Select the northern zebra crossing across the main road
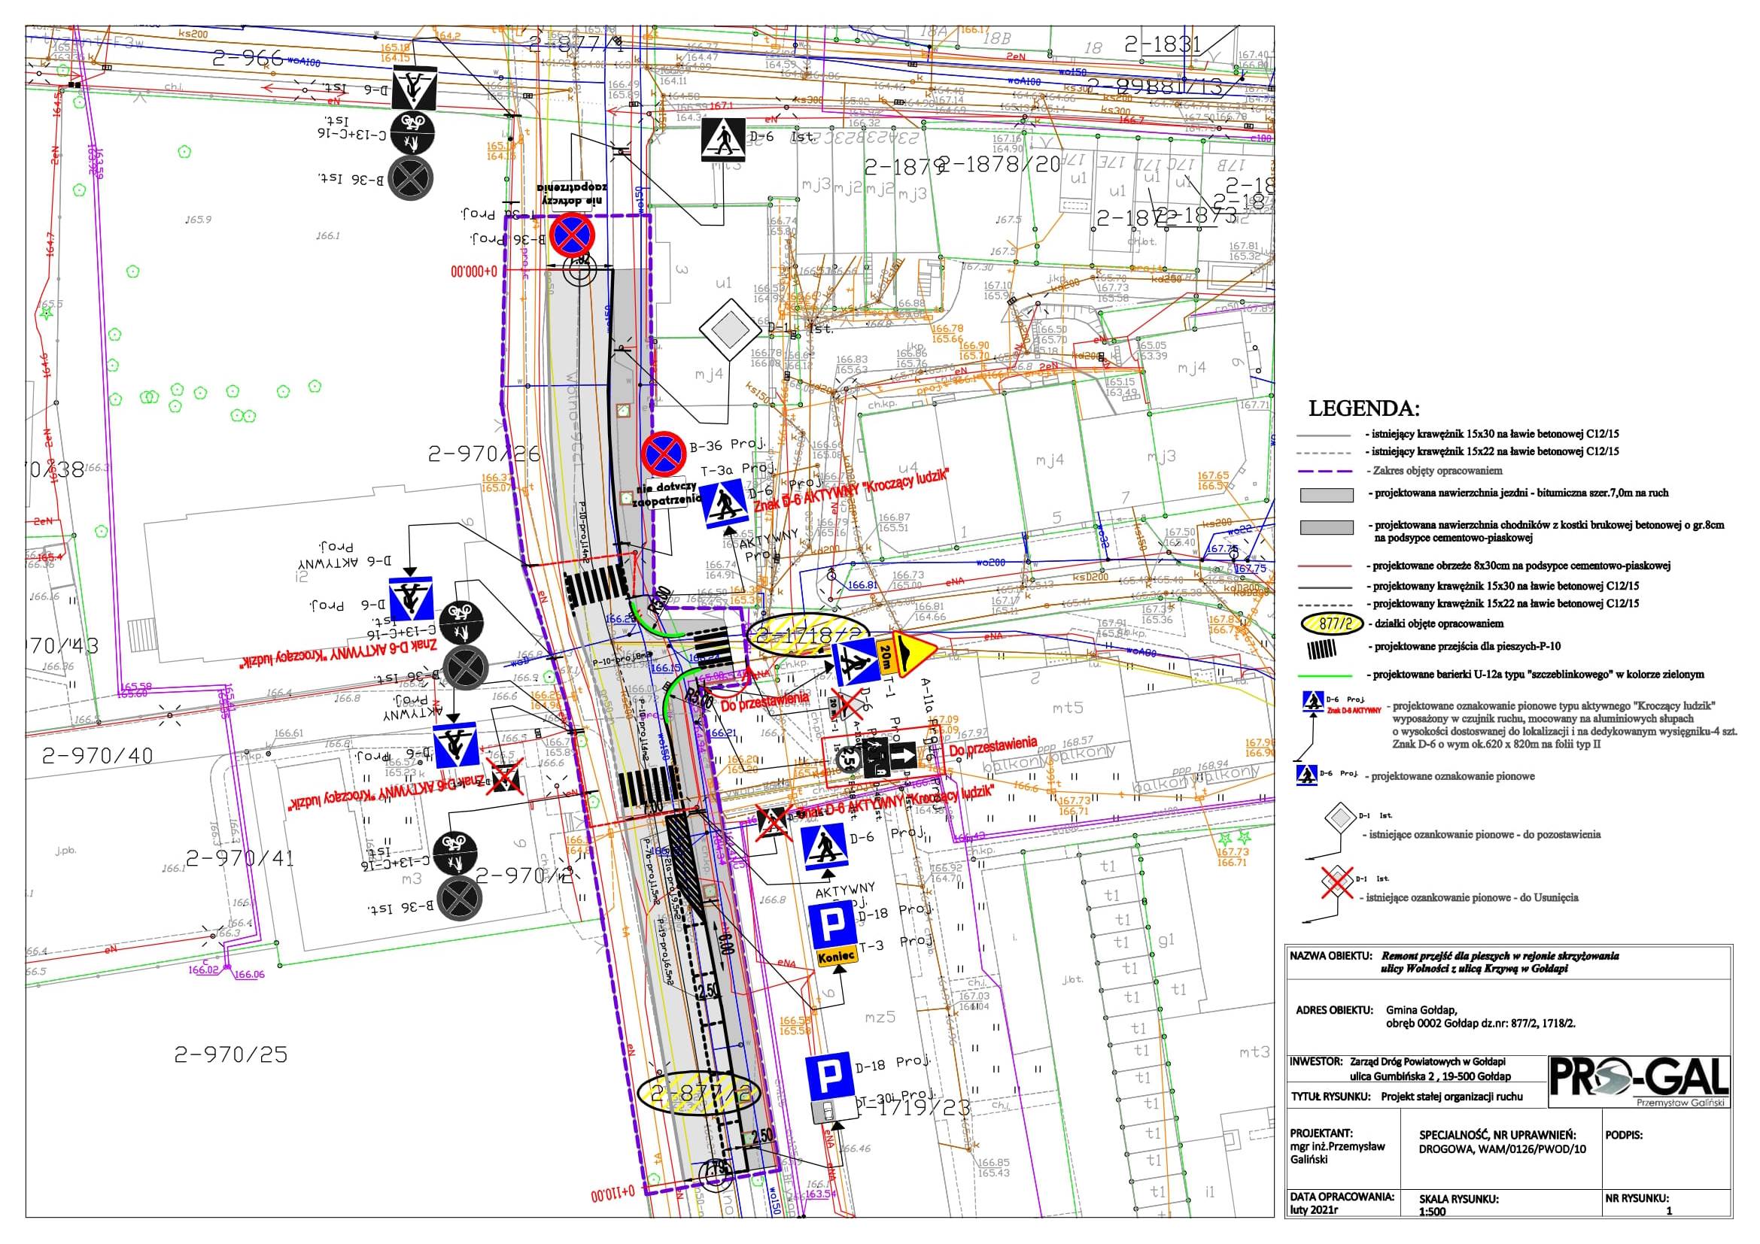This screenshot has width=1760, height=1244. 595,588
